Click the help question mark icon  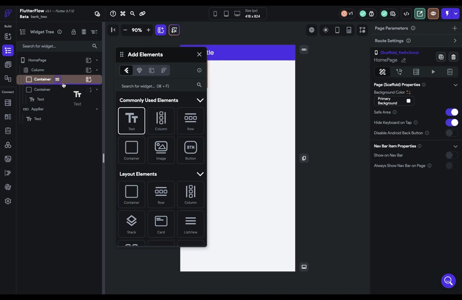(113, 14)
